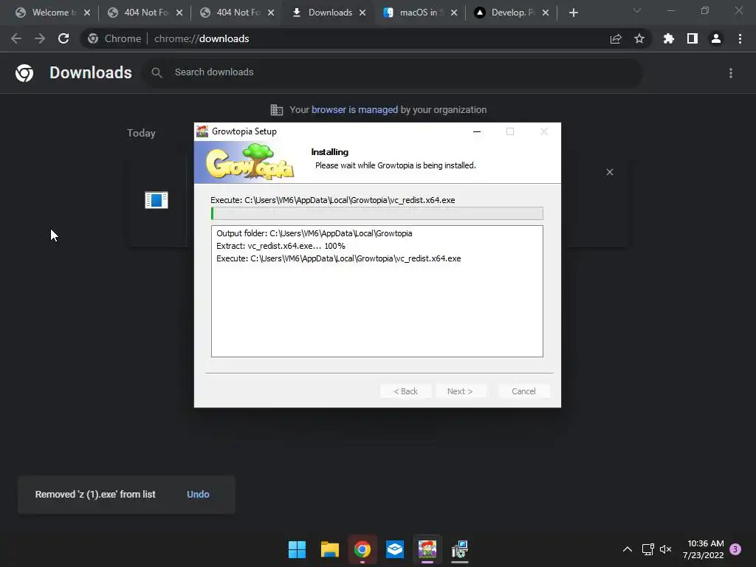Screen dimensions: 756x567
Task: Share this page icon
Action: point(616,38)
